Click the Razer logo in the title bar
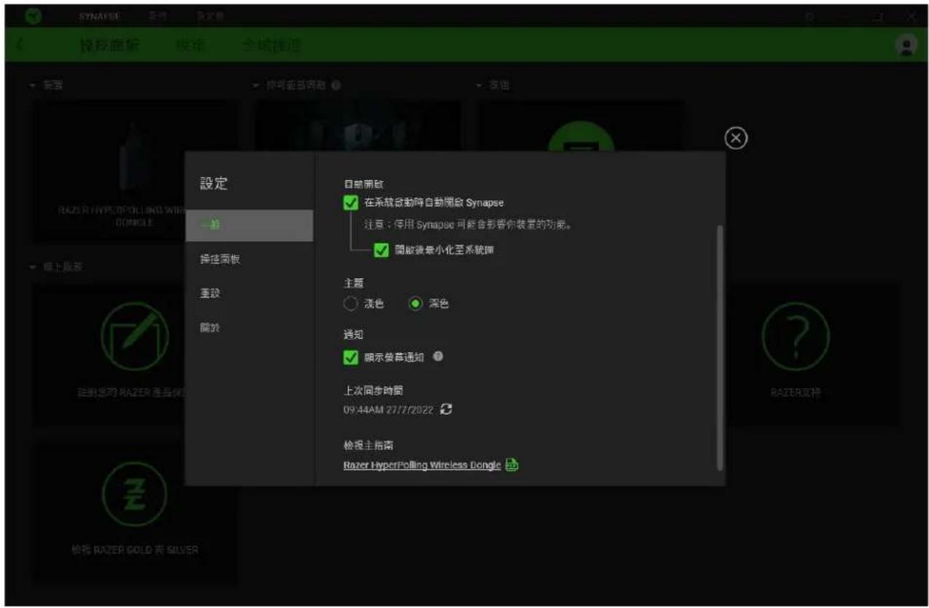 (x=34, y=15)
